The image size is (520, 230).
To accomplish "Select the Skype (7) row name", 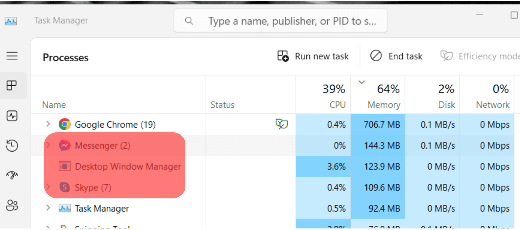I will (93, 187).
